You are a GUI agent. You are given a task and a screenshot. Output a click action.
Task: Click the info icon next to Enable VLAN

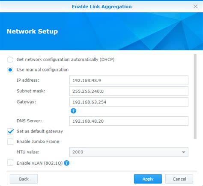[66, 163]
